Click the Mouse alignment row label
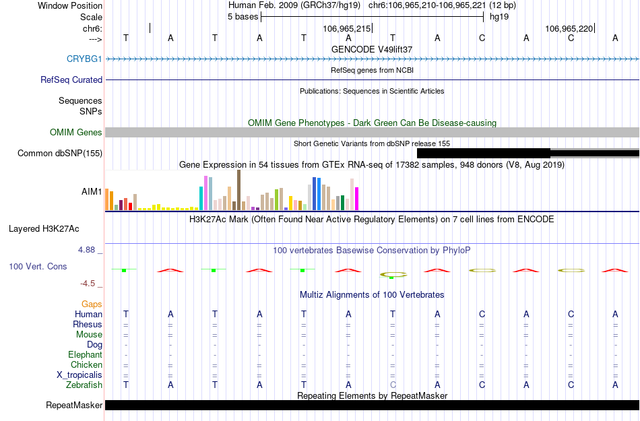The image size is (640, 421). click(x=89, y=335)
